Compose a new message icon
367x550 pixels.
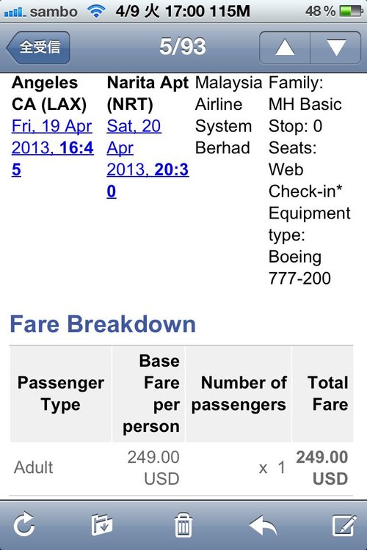pyautogui.click(x=344, y=525)
